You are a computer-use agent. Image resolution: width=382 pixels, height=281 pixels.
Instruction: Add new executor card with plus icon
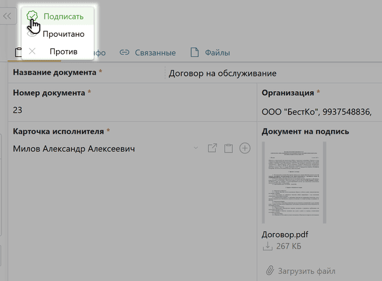(x=245, y=148)
